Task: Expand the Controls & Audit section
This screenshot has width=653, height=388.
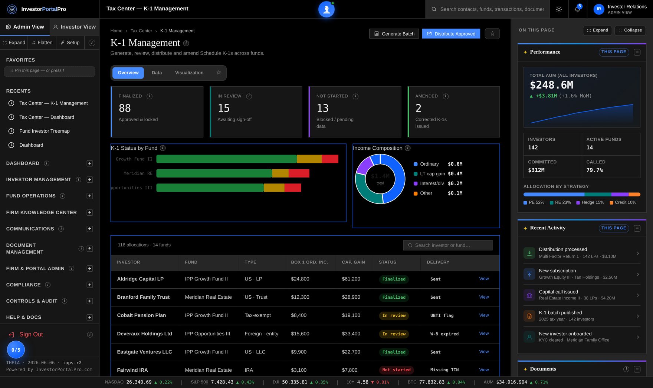Action: click(90, 301)
